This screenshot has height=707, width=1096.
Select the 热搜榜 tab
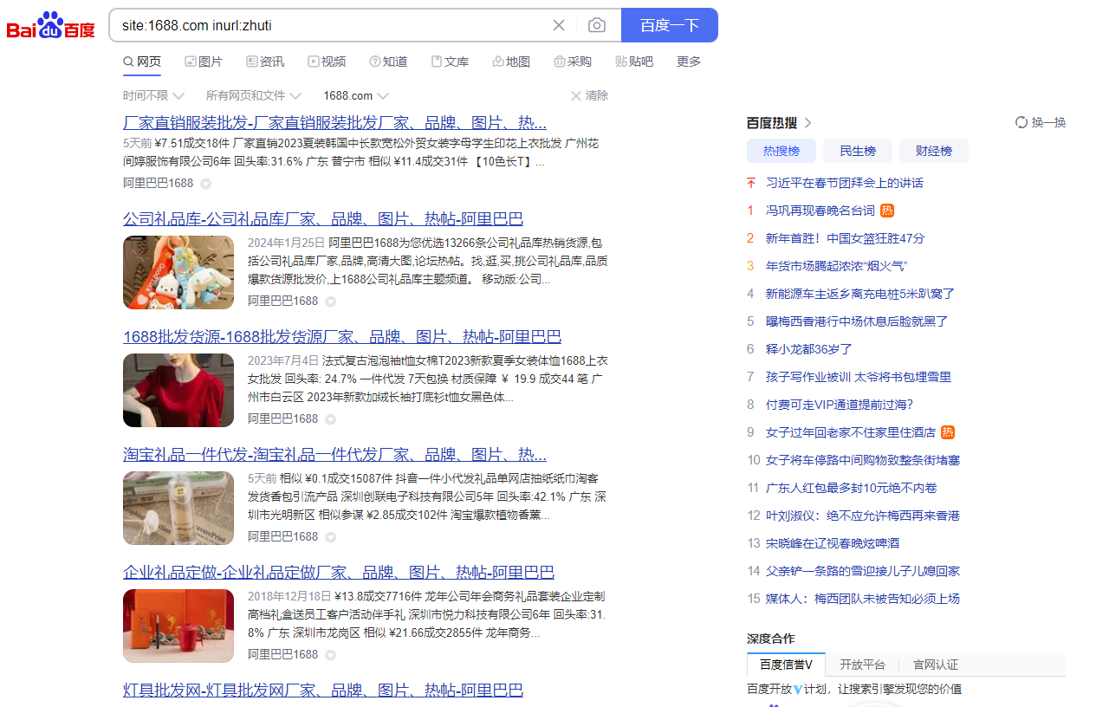tap(781, 151)
